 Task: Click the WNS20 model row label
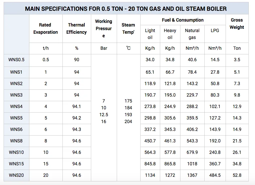coord(16,175)
